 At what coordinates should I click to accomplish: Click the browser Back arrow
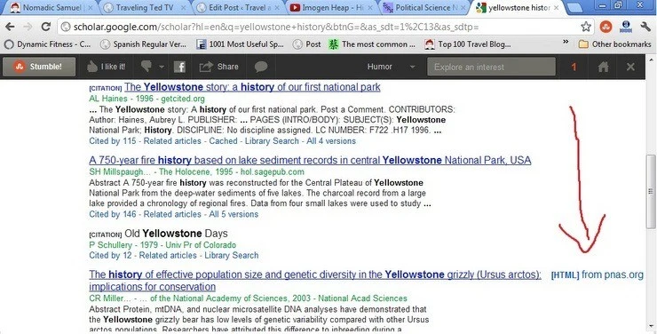tap(10, 27)
